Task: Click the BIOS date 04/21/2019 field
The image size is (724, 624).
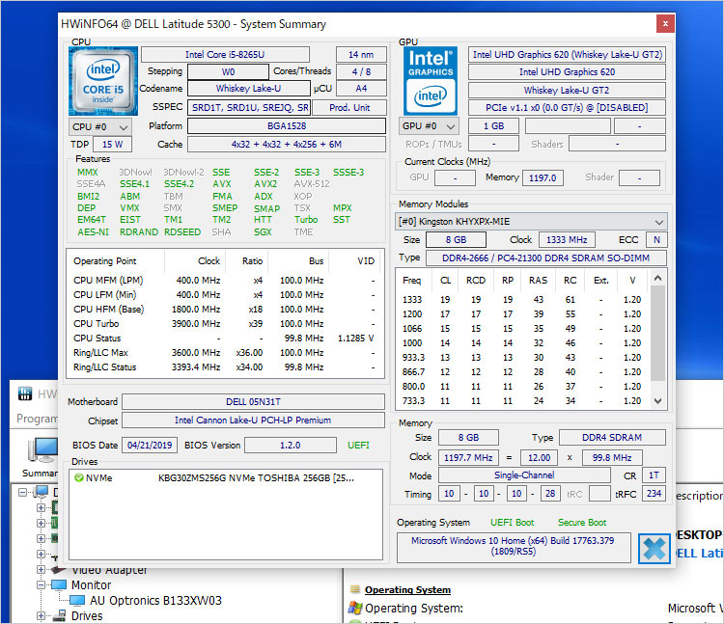Action: [150, 445]
